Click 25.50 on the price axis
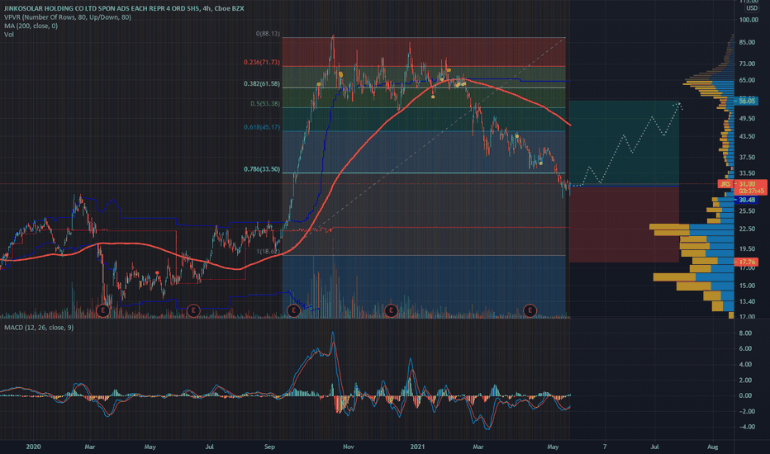 point(747,211)
